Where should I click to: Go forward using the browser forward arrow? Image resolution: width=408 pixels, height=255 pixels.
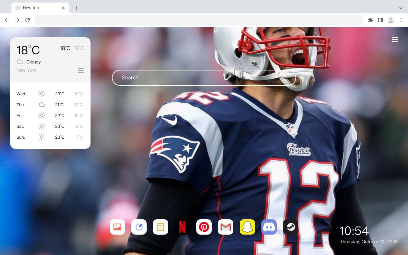tap(17, 20)
